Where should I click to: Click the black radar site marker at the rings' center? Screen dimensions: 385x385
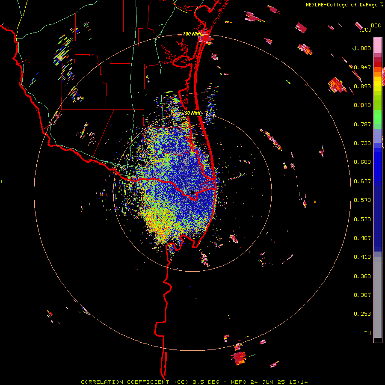(192, 192)
